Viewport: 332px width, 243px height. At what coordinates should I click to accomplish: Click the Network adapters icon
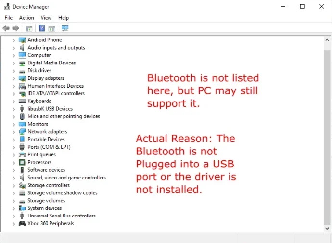click(22, 132)
